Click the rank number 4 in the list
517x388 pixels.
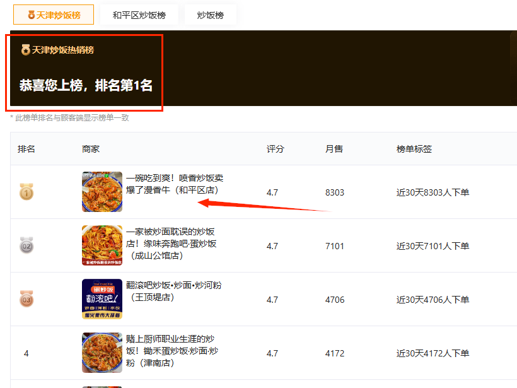26,353
